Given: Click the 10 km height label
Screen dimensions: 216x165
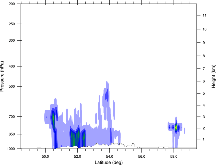Looking at the screenshot, I should coord(205,29).
